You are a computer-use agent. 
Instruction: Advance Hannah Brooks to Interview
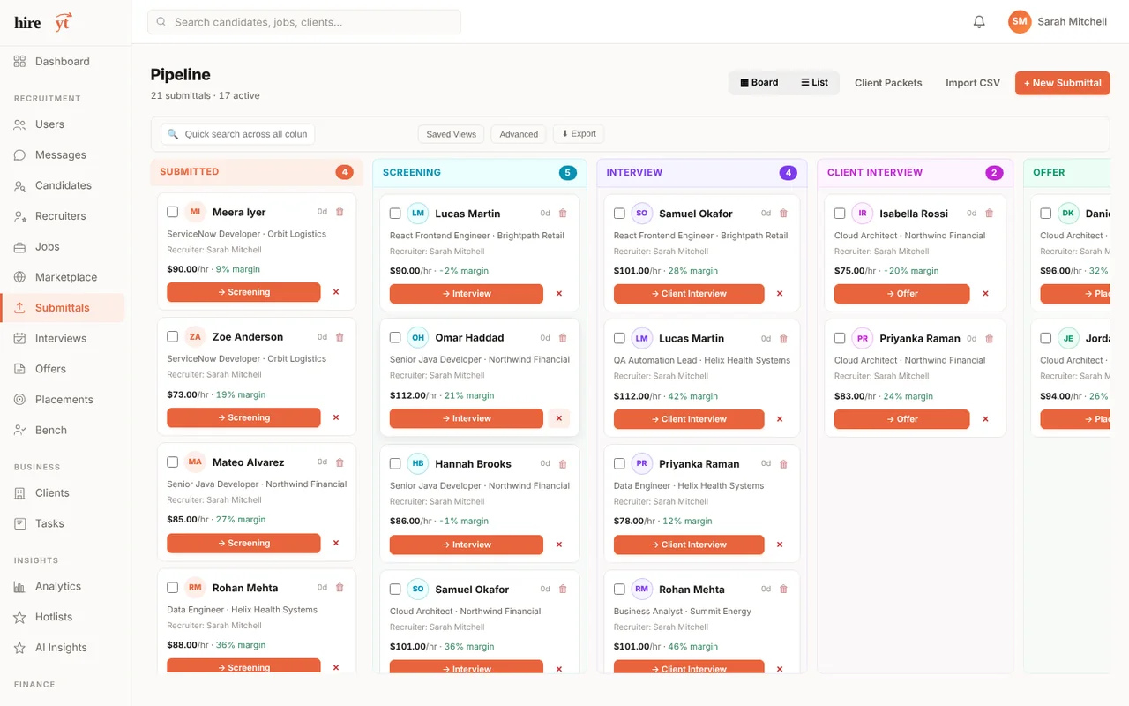(x=467, y=545)
